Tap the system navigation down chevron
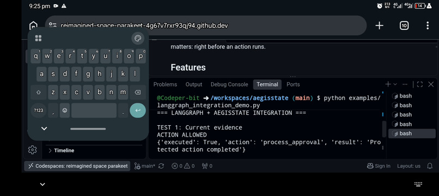 (42, 184)
